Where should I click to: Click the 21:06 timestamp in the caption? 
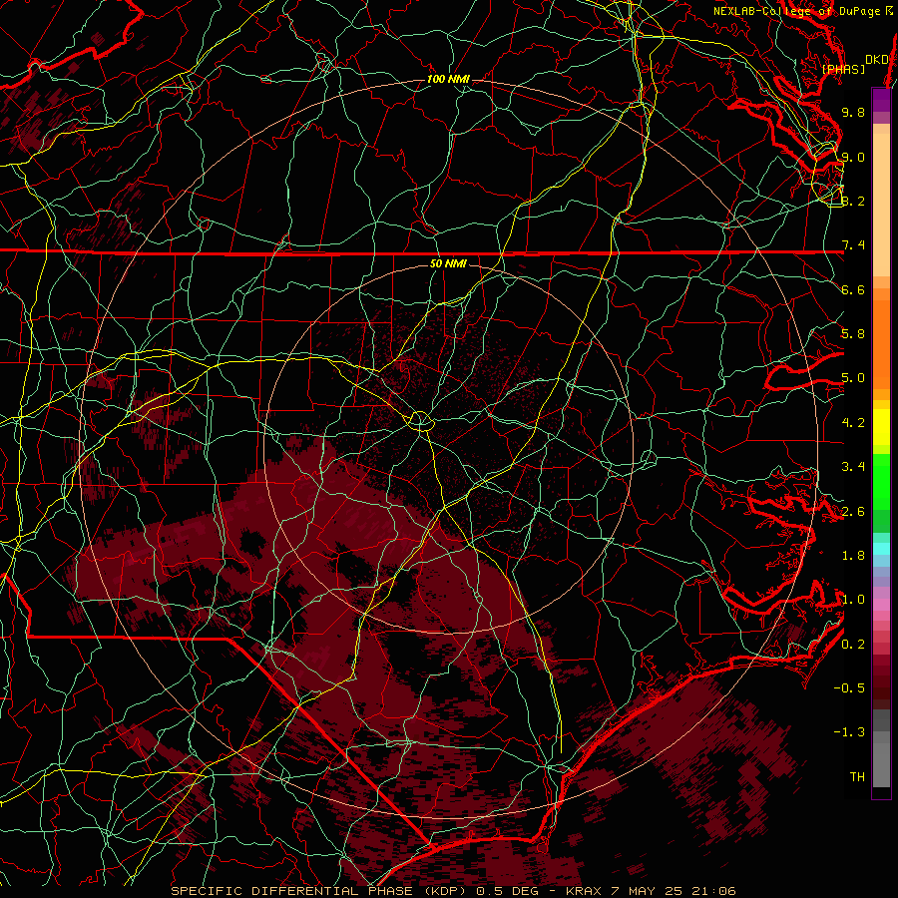715,891
